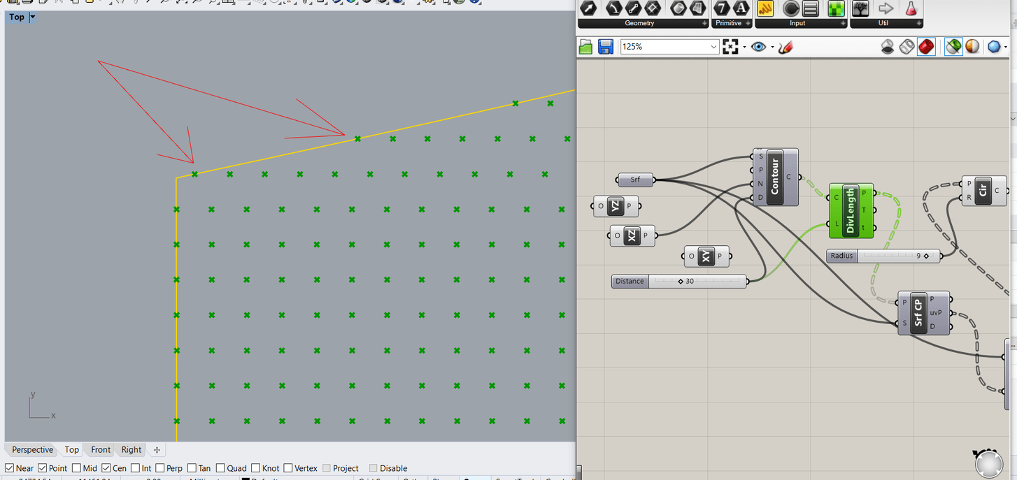Image resolution: width=1017 pixels, height=480 pixels.
Task: Switch to the Perspective viewport tab
Action: tap(32, 450)
